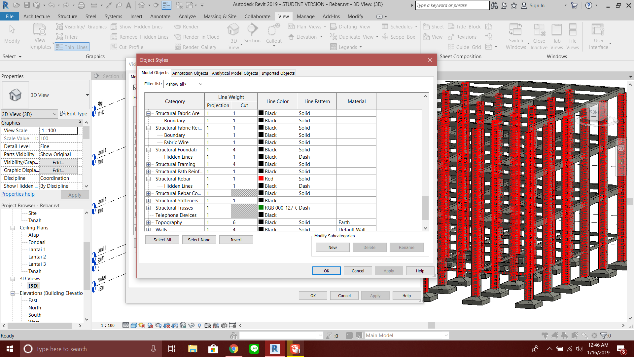Toggle Reveal Hidden Elements lightbulb
Screen dimensions: 634x357
click(x=199, y=325)
